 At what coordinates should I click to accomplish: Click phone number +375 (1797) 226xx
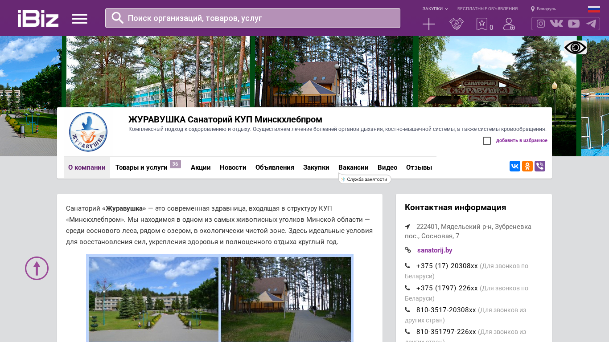click(x=447, y=288)
